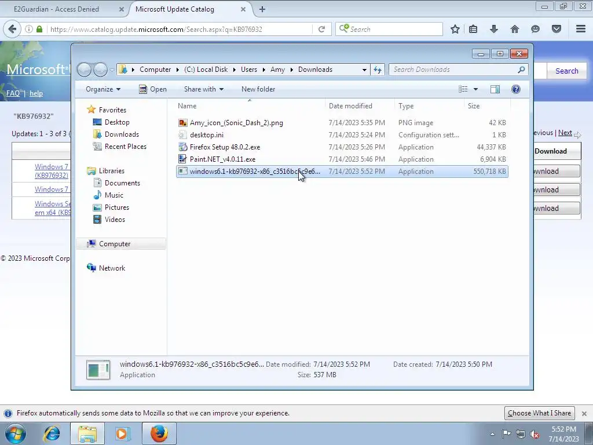The width and height of the screenshot is (593, 445).
Task: Select Computer in navigation pane
Action: (121, 244)
